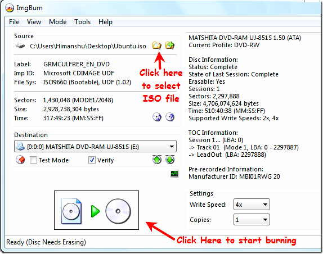Open the Mode menu
This screenshot has height=254, width=323.
click(57, 22)
